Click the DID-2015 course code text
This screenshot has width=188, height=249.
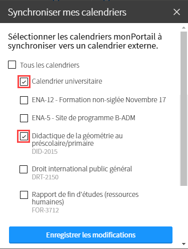(44, 151)
